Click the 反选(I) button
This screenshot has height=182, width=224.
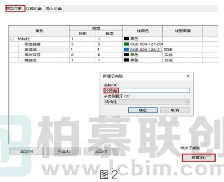(101, 151)
